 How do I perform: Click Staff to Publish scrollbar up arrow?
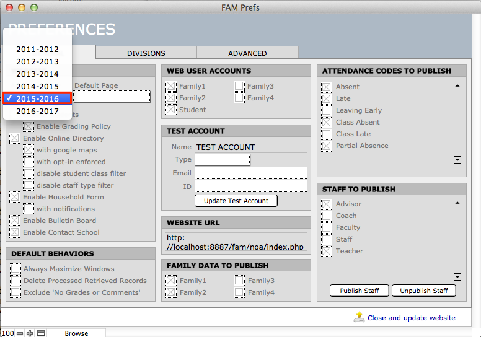[x=457, y=203]
